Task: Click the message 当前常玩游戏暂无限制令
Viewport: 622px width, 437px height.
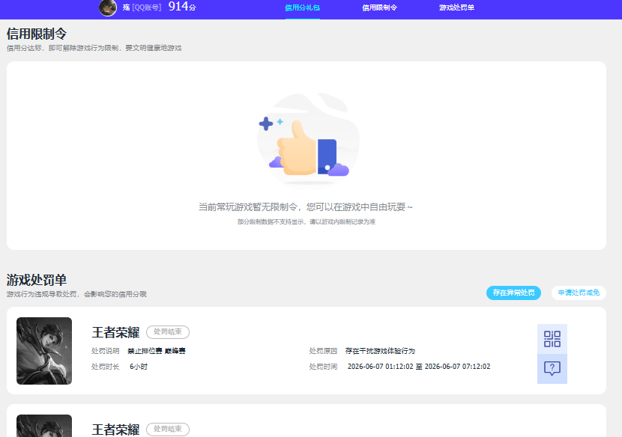Action: pos(306,207)
